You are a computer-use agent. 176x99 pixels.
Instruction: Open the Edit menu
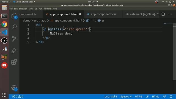(16, 9)
